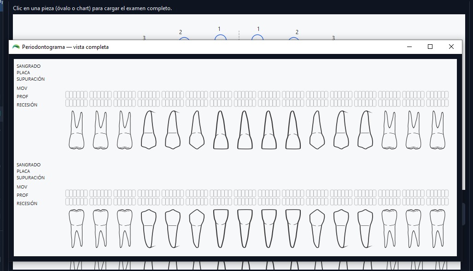The image size is (473, 271).
Task: Click the SANGRADO label in the upper arch section
Action: coord(29,66)
